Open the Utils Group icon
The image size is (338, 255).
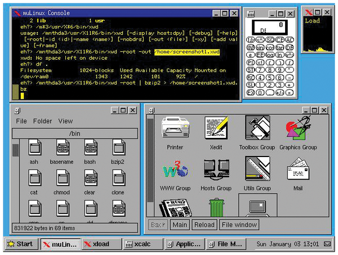click(257, 169)
